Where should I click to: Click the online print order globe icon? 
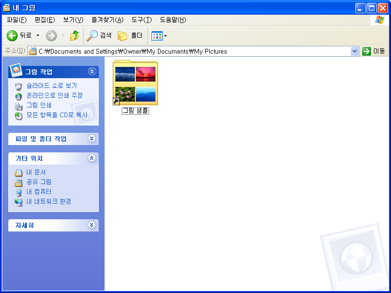[x=19, y=96]
